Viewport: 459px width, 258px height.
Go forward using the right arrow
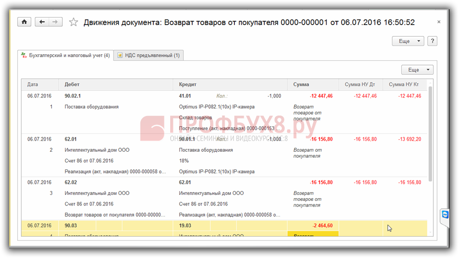[x=55, y=22]
